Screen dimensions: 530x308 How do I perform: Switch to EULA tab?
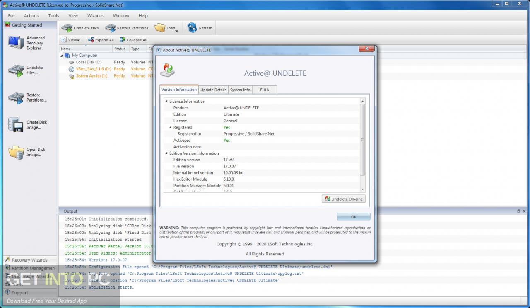point(265,90)
